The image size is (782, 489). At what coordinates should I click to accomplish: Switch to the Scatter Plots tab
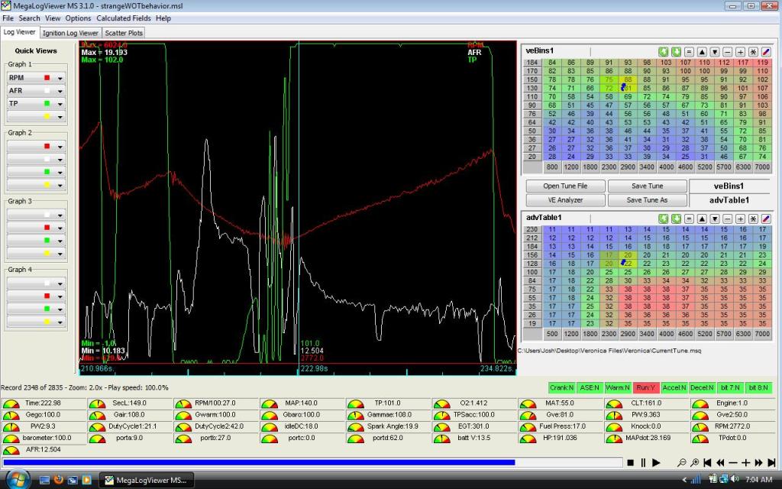[x=124, y=33]
